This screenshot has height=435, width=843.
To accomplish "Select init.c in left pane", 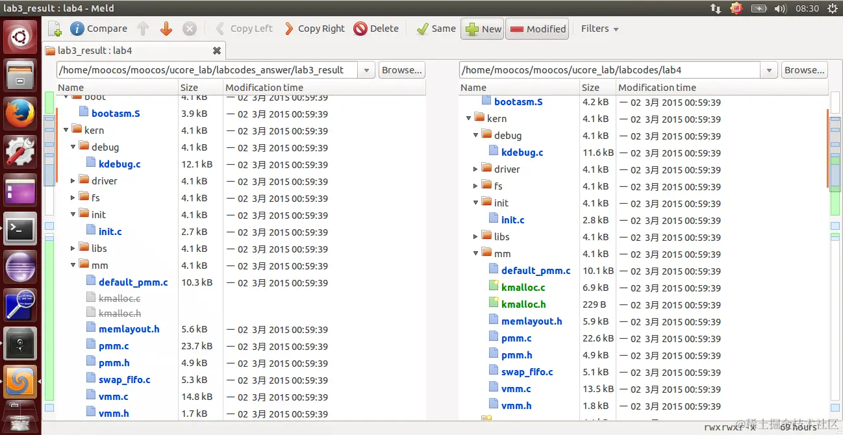I will point(110,232).
